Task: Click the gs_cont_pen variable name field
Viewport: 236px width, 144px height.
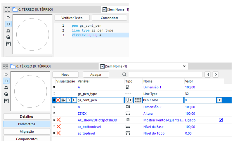Action: [x=100, y=100]
